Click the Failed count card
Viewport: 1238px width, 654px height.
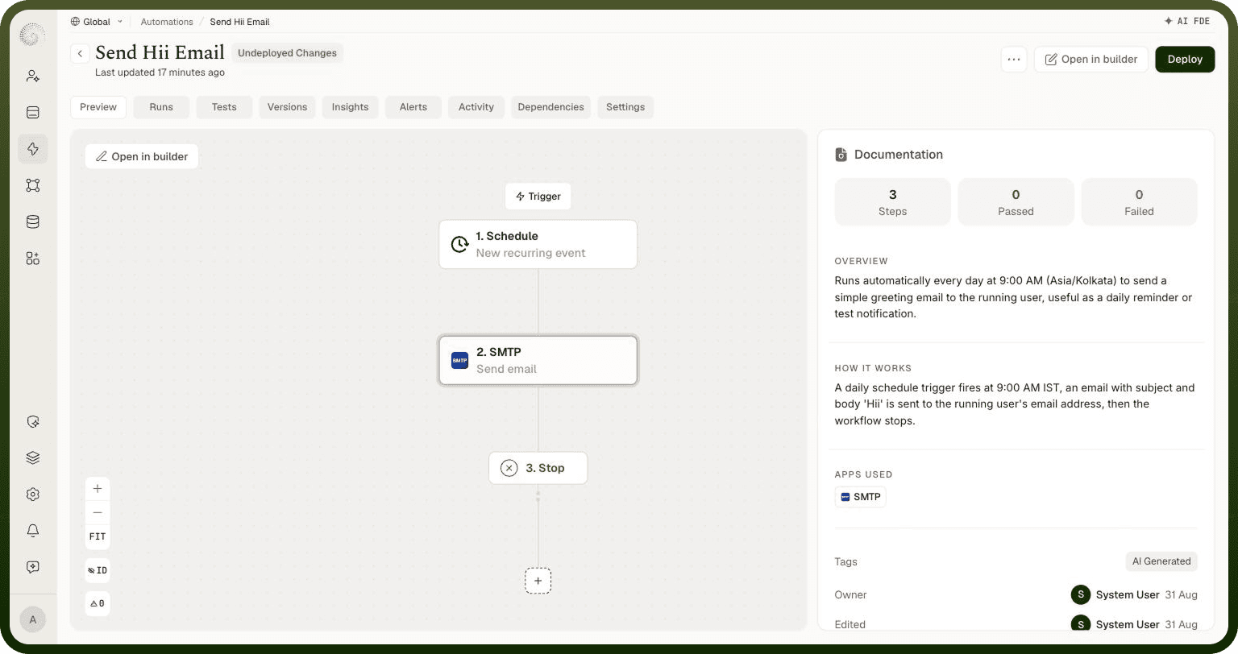click(1139, 202)
